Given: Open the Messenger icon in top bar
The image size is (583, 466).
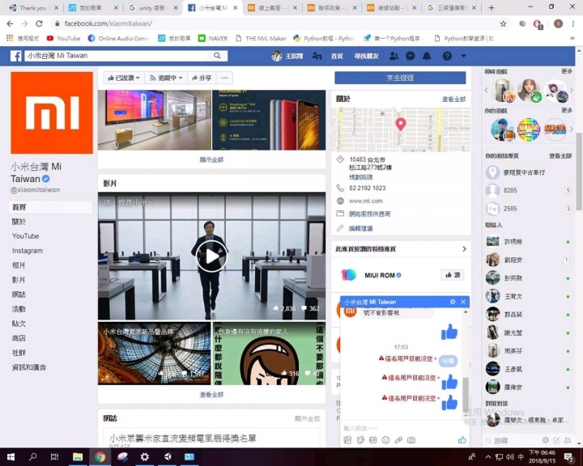Looking at the screenshot, I should (x=410, y=56).
